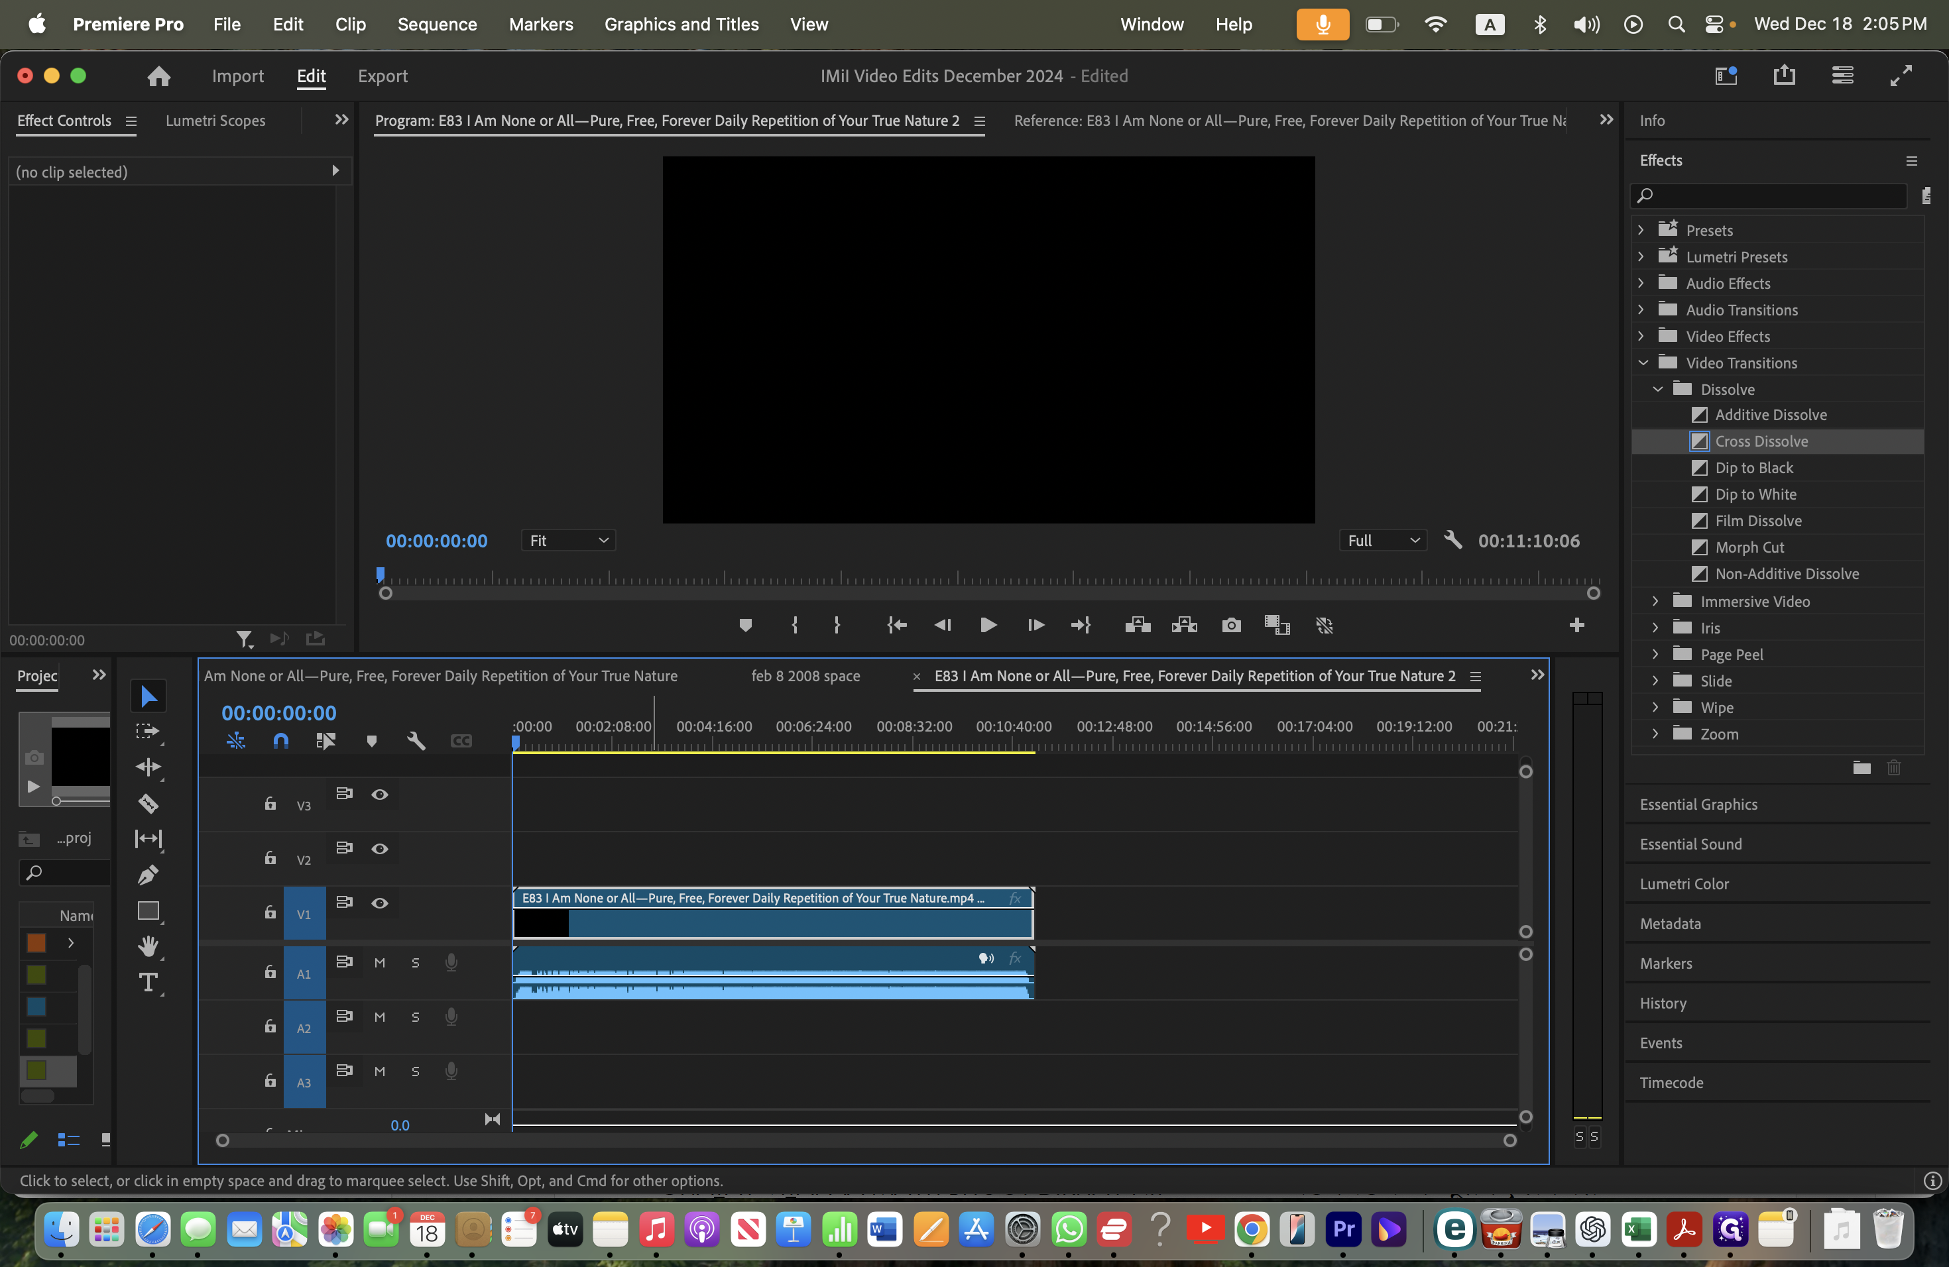The image size is (1949, 1267).
Task: Open the Graphics and Titles menu
Action: coord(681,25)
